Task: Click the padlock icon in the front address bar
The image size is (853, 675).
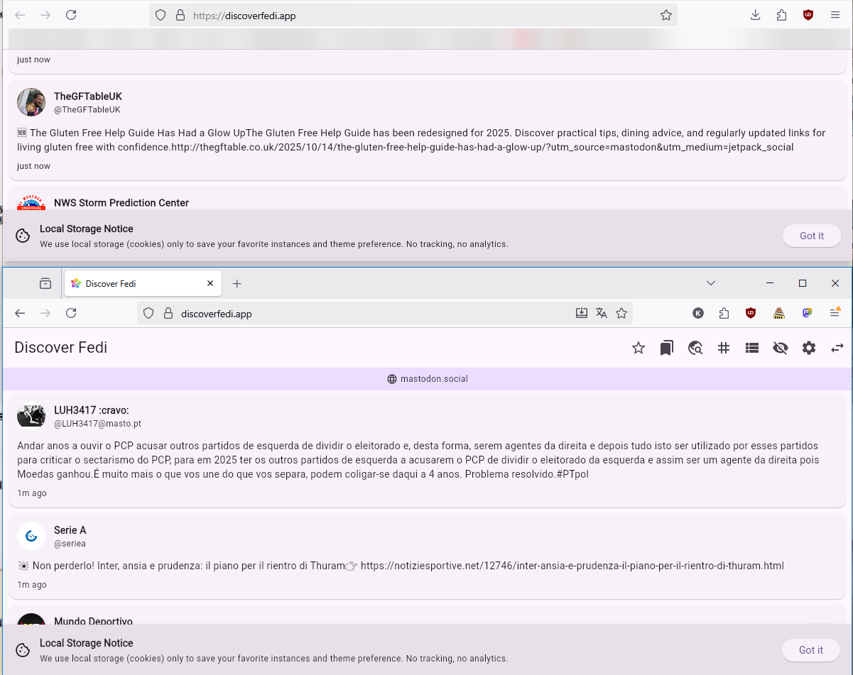Action: (x=168, y=313)
